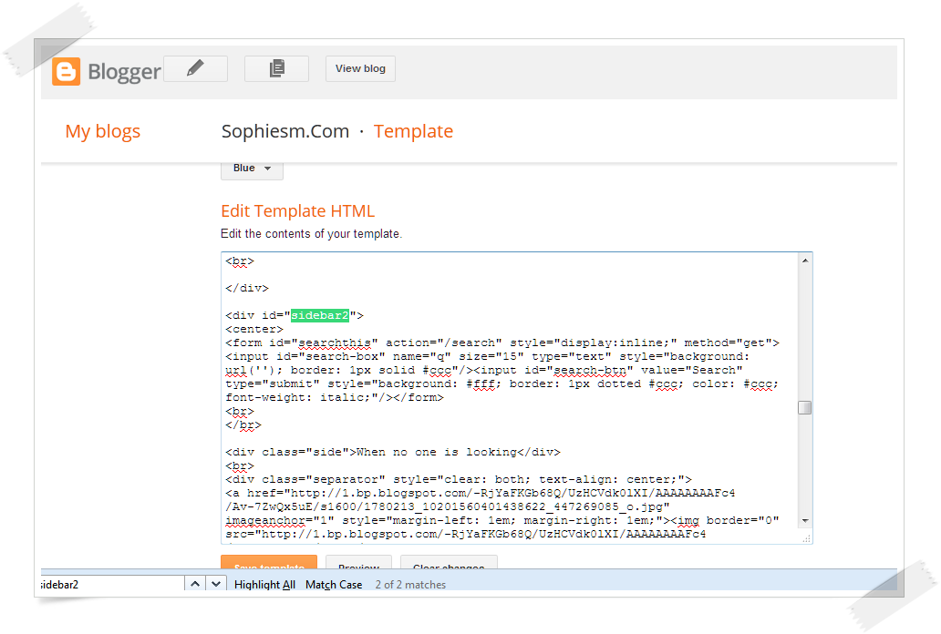The image size is (941, 634).
Task: Toggle Match Case in find bar
Action: click(334, 585)
